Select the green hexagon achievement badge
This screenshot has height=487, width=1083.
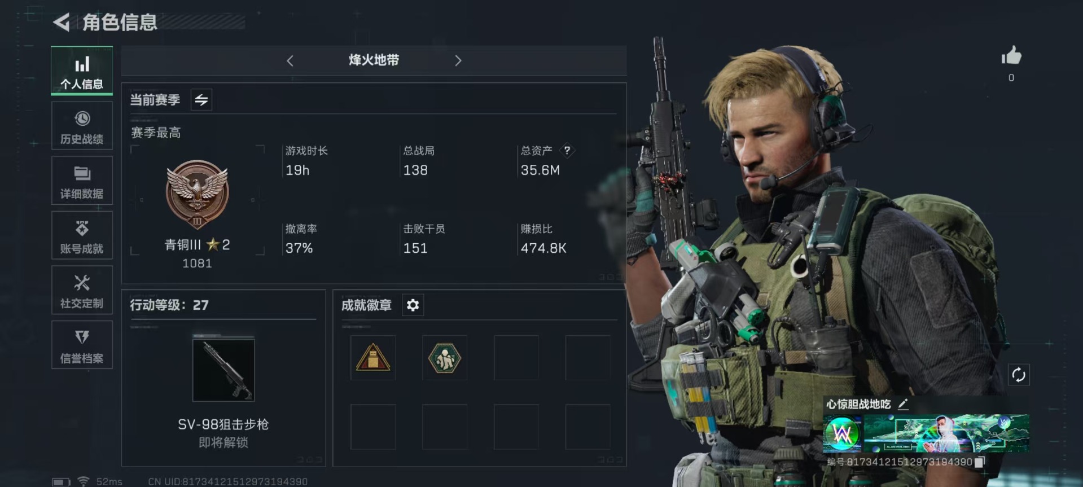[445, 358]
